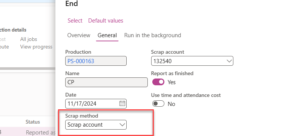The width and height of the screenshot is (282, 136).
Task: Select the Reported as finished status cell
Action: pyautogui.click(x=41, y=132)
